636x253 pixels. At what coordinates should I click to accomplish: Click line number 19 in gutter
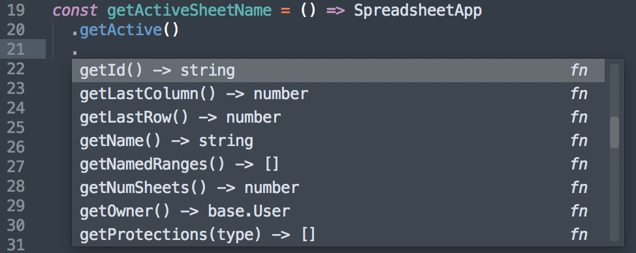coord(16,10)
